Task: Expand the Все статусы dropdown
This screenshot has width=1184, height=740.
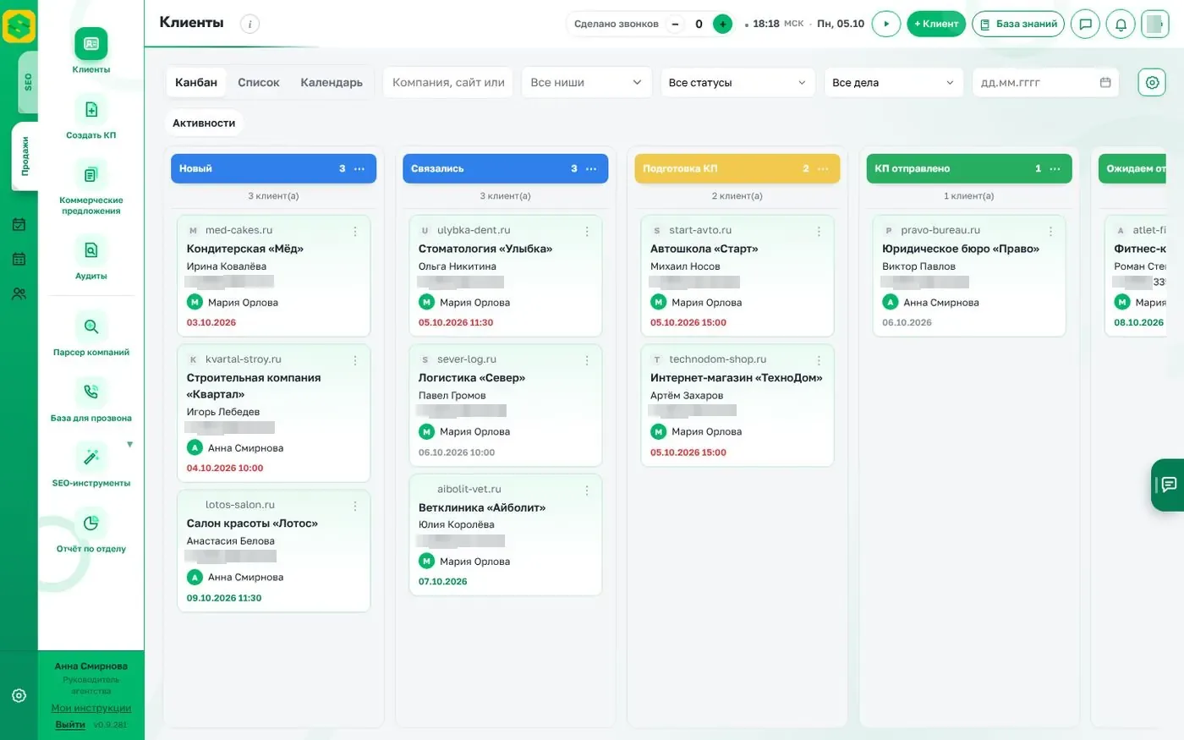Action: pos(737,82)
